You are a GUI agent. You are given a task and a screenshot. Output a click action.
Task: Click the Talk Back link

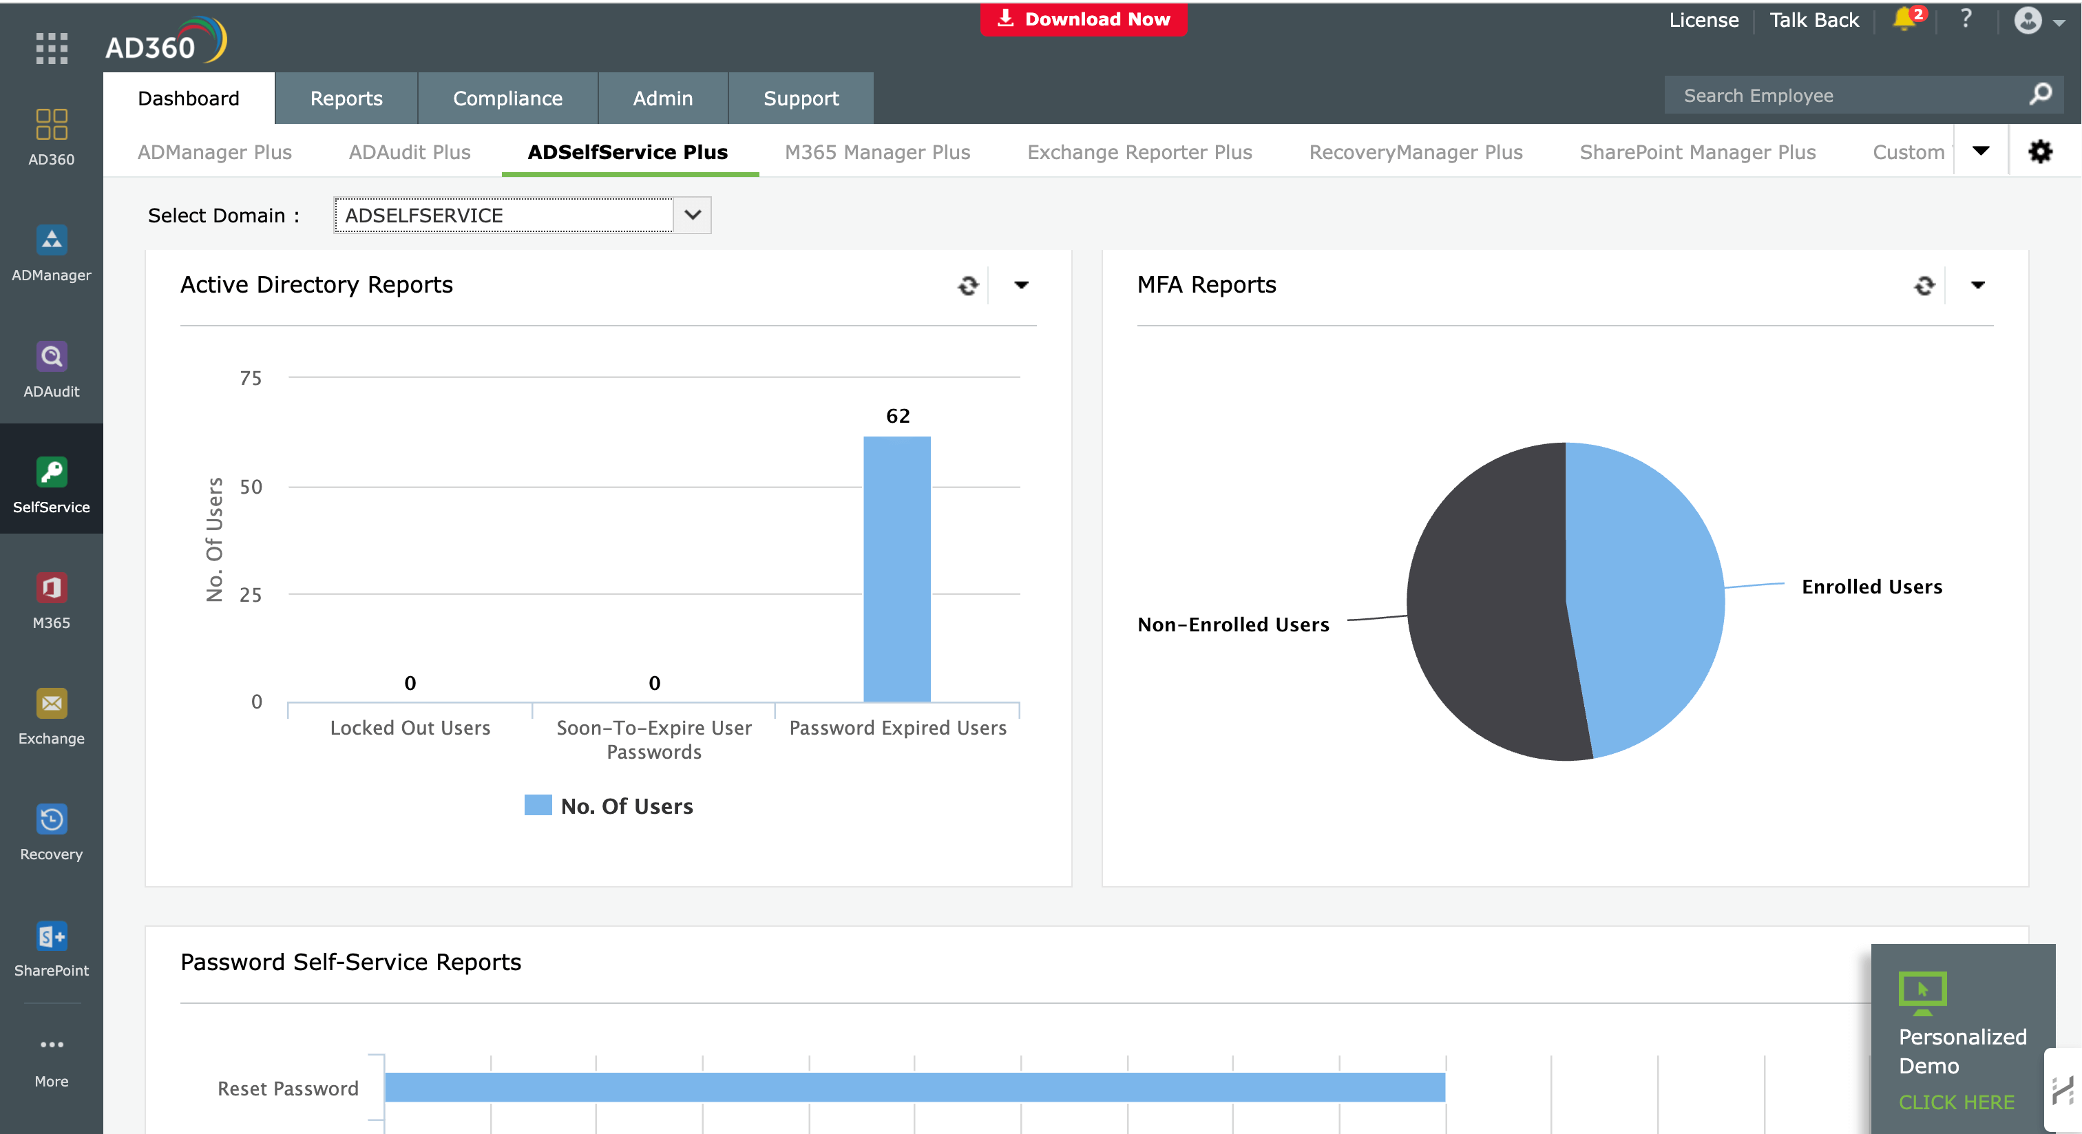[x=1813, y=20]
